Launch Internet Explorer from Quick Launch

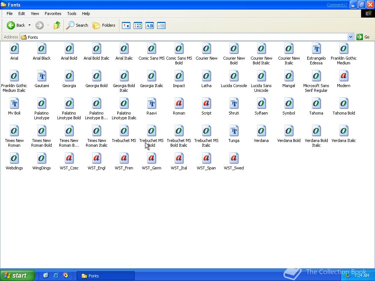[56, 276]
